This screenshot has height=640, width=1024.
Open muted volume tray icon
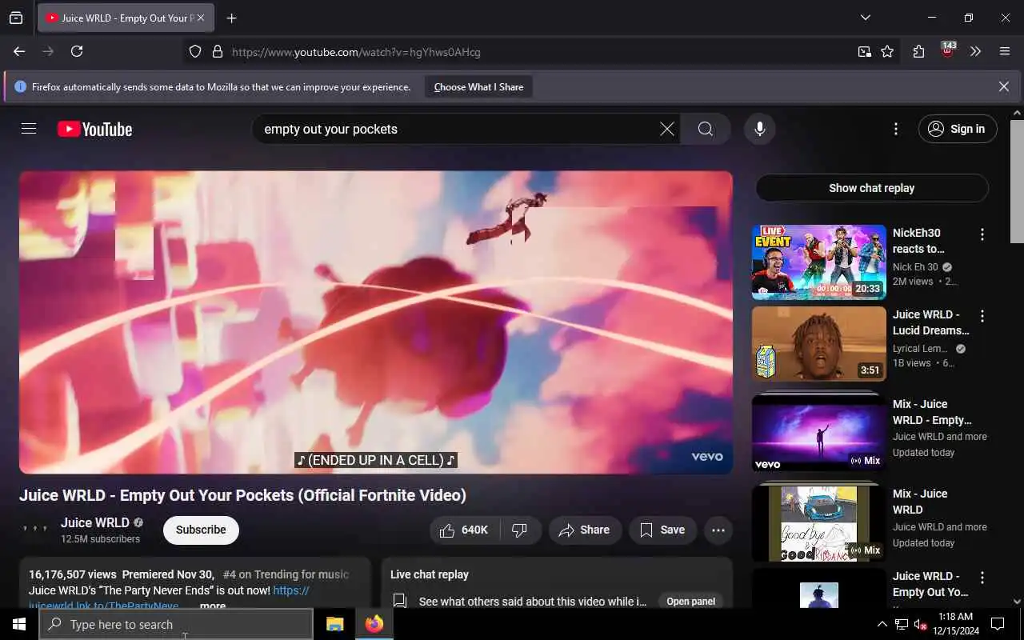point(920,624)
